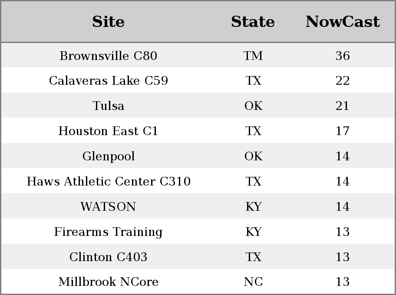Click the Tulsa site name
The height and width of the screenshot is (295, 396).
click(x=109, y=106)
